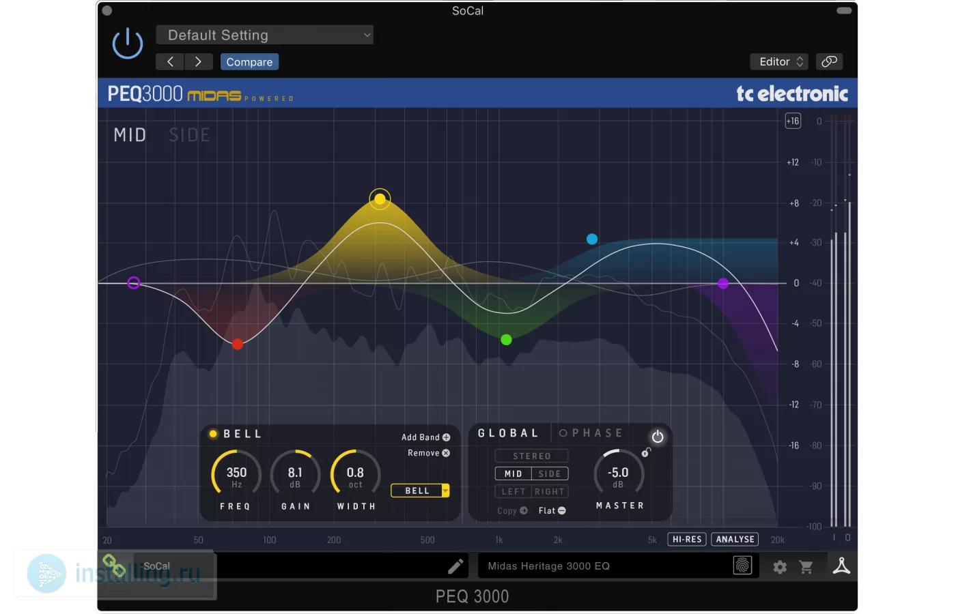Click the Copy plus icon

click(x=524, y=510)
